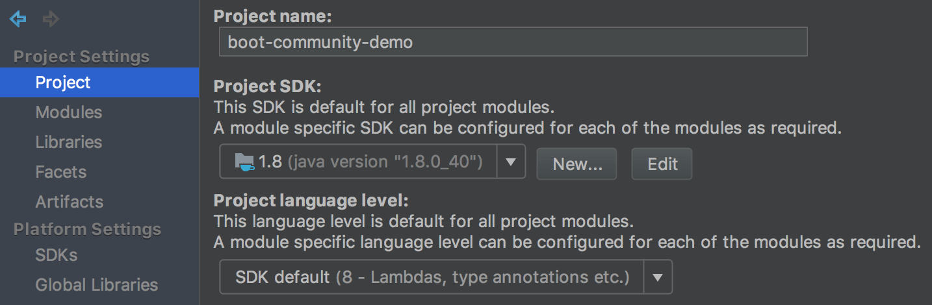This screenshot has width=932, height=305.
Task: Select Global Libraries in the sidebar
Action: coord(96,285)
